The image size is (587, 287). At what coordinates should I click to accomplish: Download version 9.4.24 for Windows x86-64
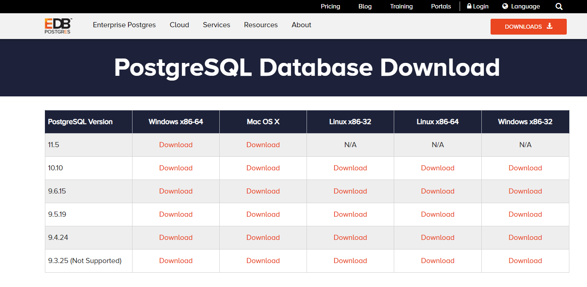point(176,238)
